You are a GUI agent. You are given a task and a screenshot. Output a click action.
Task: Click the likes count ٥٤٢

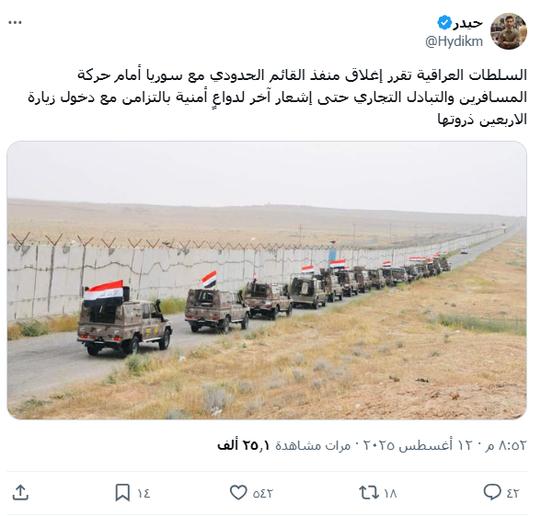[263, 493]
